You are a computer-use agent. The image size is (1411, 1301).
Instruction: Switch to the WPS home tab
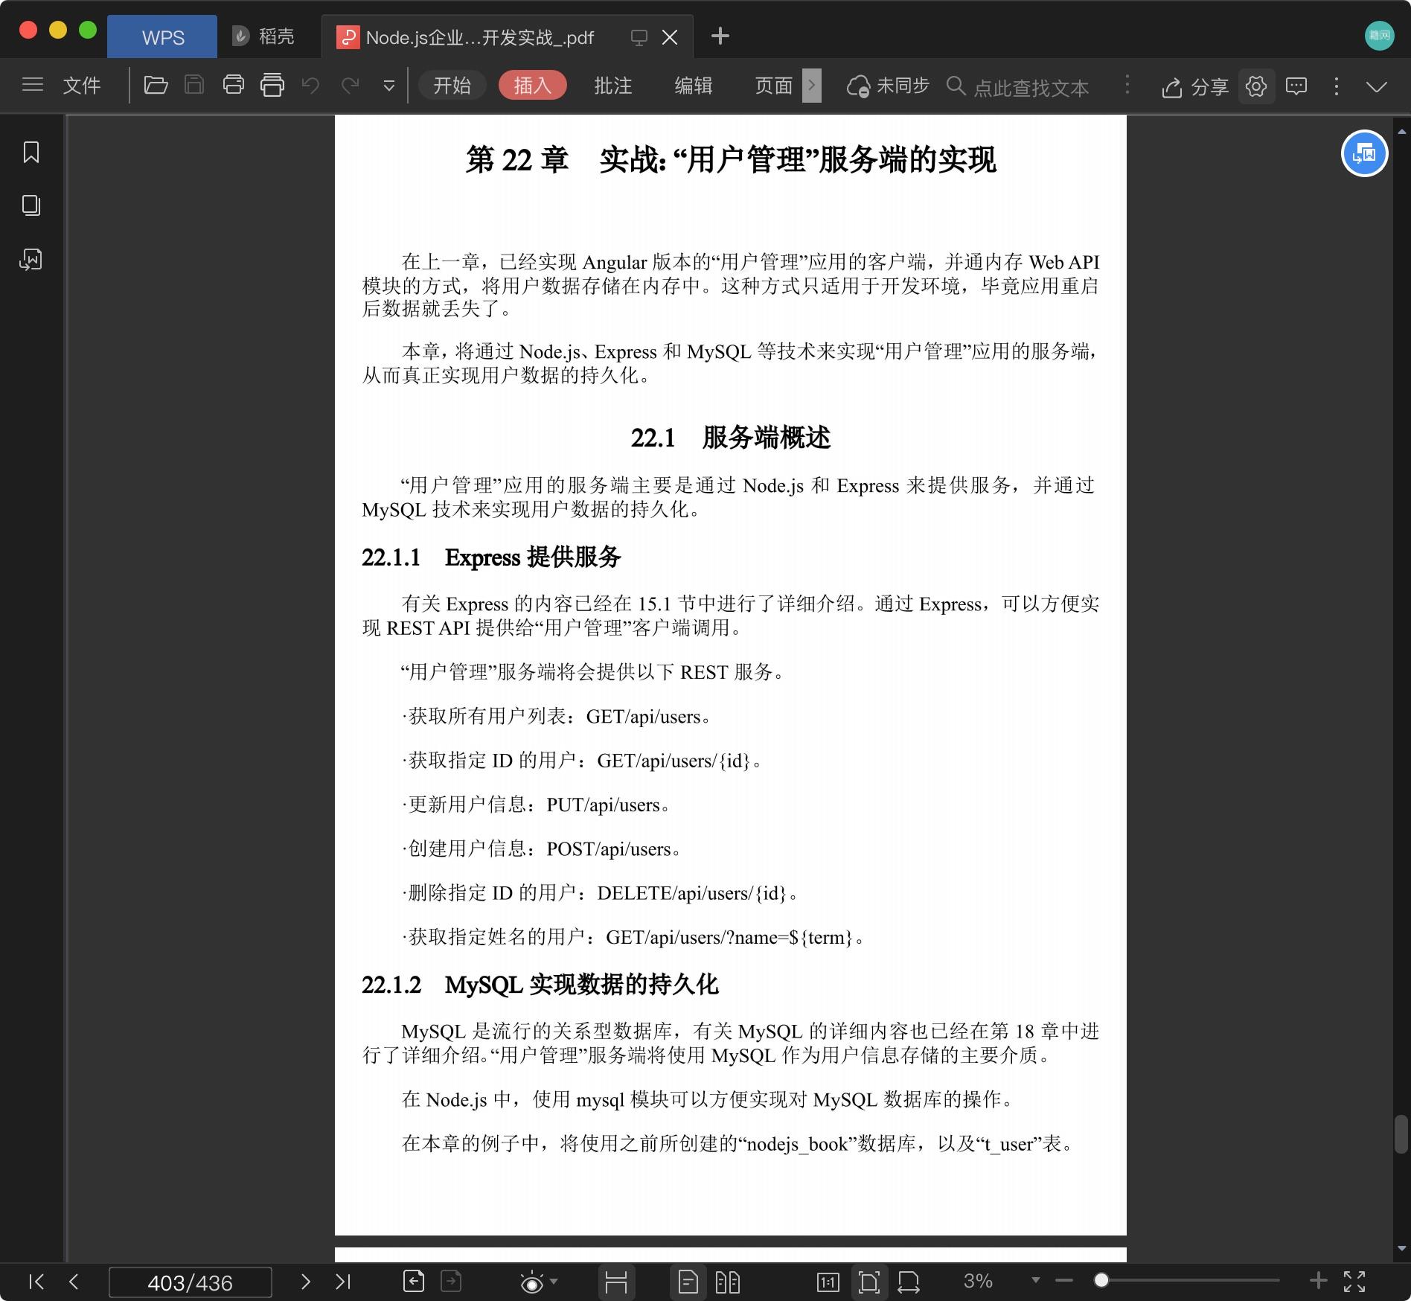tap(162, 37)
